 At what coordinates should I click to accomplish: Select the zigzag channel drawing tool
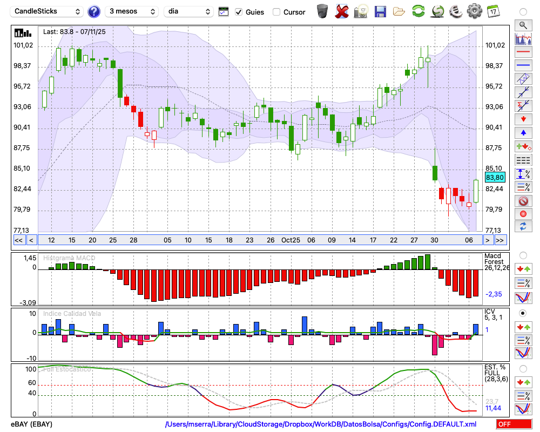click(523, 79)
